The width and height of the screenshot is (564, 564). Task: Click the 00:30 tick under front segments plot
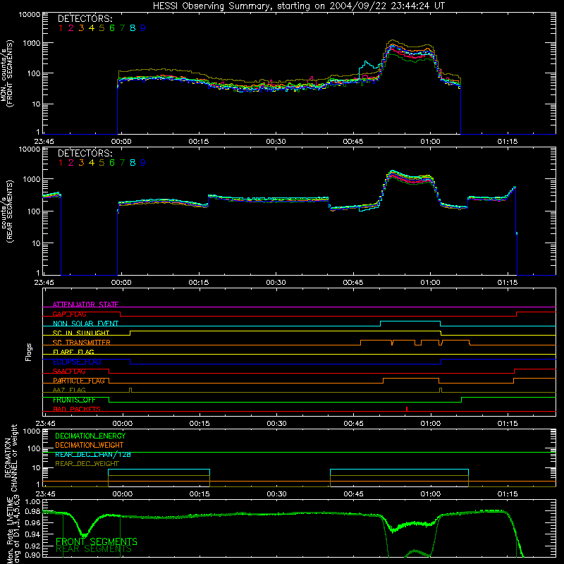tap(276, 142)
